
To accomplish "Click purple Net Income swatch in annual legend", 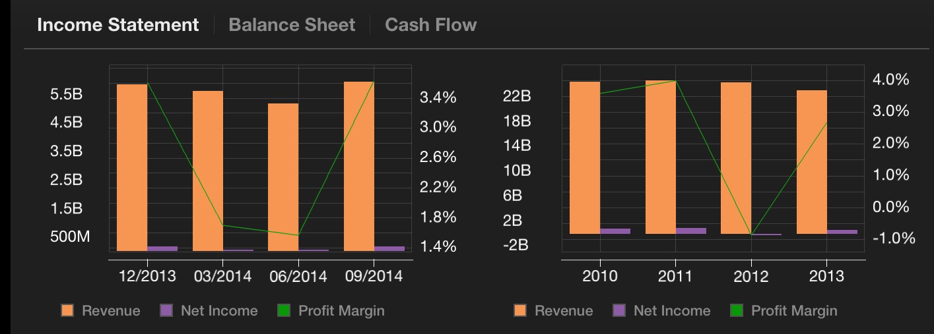I will click(619, 310).
